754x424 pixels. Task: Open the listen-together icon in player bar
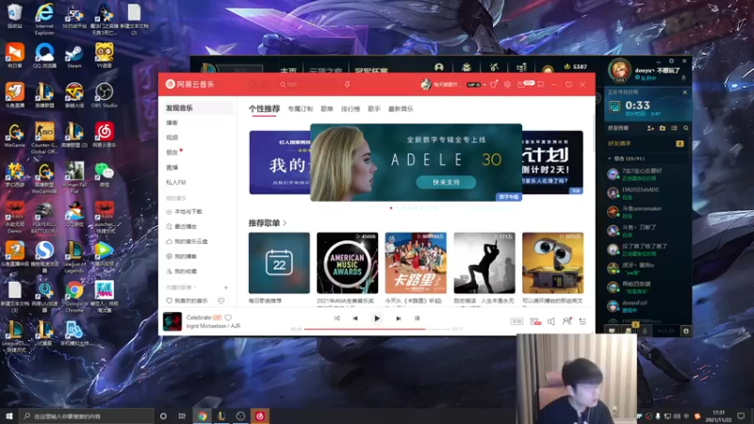[x=567, y=321]
